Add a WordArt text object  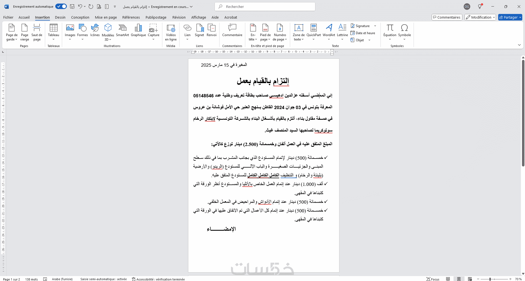[x=329, y=32]
